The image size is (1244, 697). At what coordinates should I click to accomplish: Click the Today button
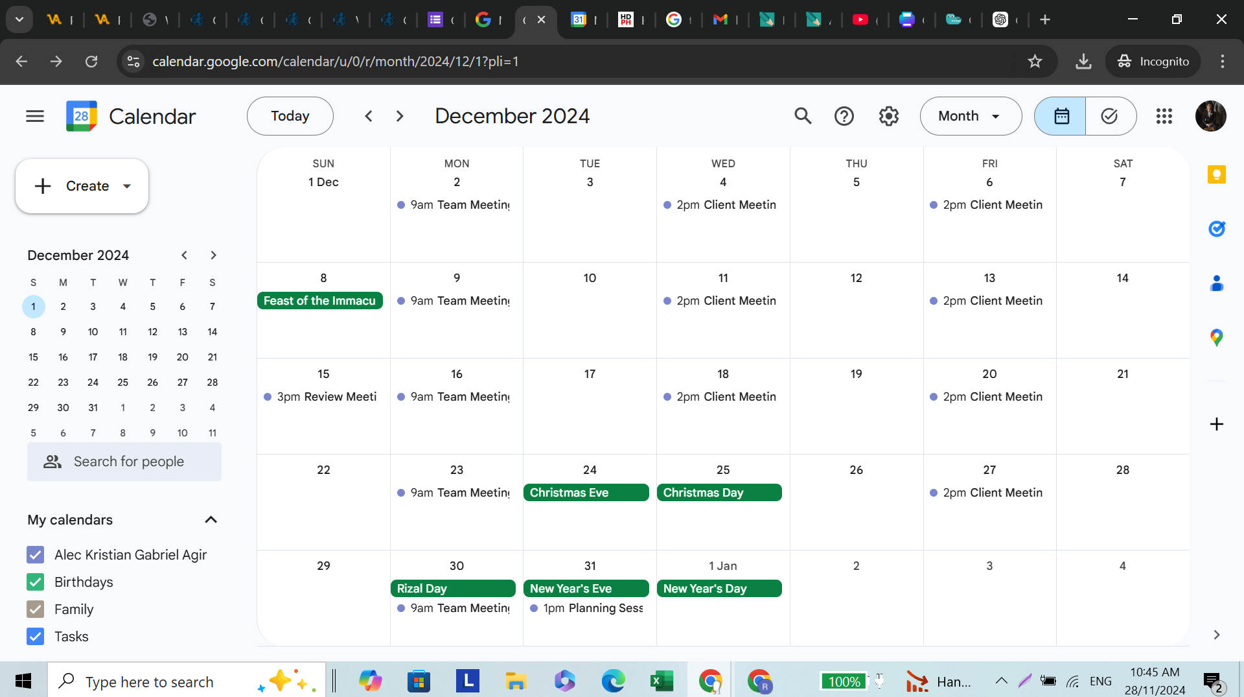(290, 116)
